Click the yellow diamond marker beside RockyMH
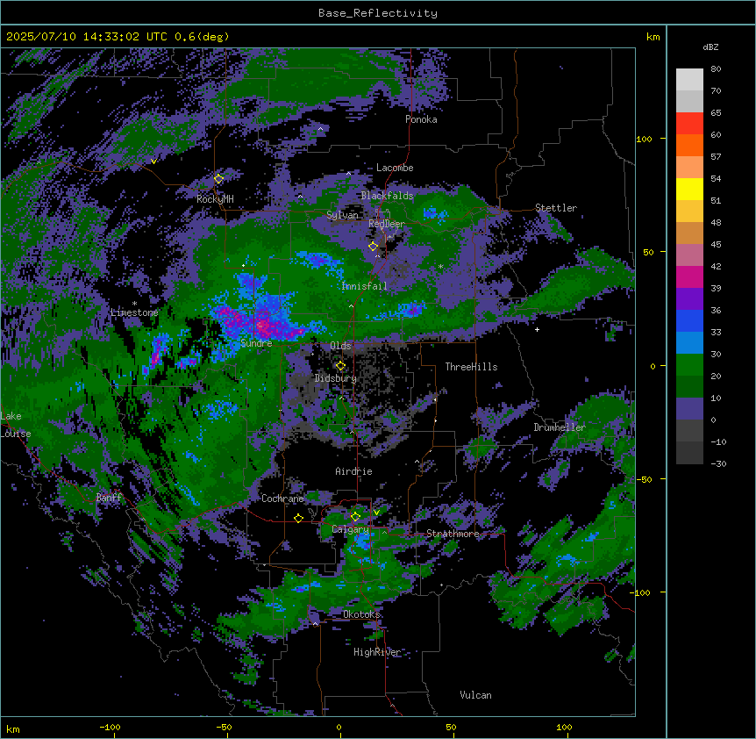756x739 pixels. tap(218, 179)
